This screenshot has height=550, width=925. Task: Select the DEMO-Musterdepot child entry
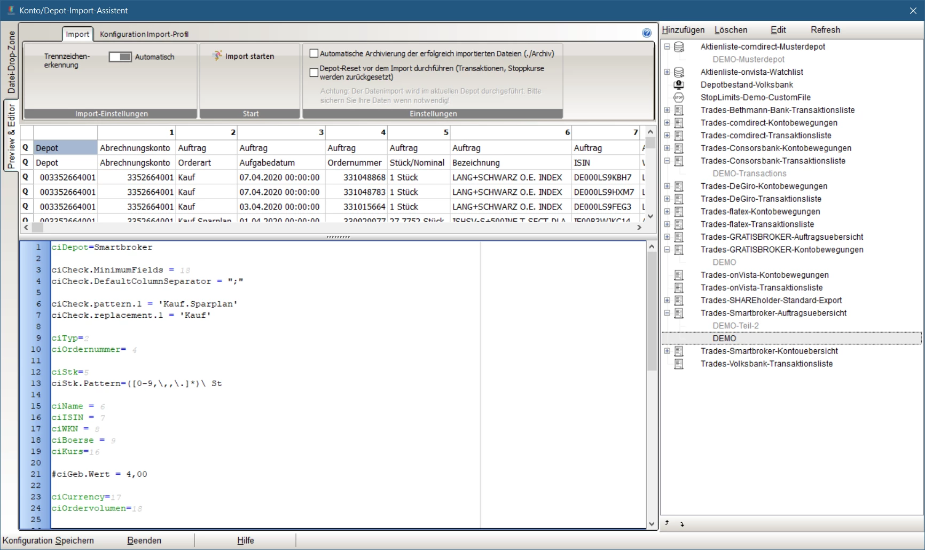(x=748, y=59)
